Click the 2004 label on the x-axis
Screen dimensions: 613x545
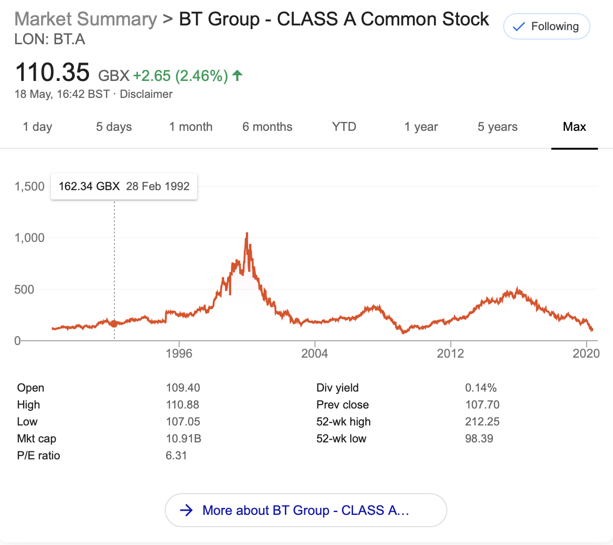315,353
